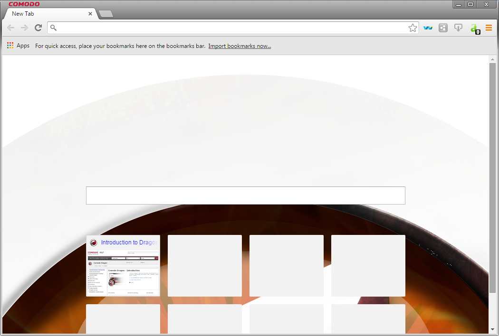This screenshot has height=336, width=499.
Task: Open the Introduction to Dragon thumbnail
Action: tap(123, 266)
